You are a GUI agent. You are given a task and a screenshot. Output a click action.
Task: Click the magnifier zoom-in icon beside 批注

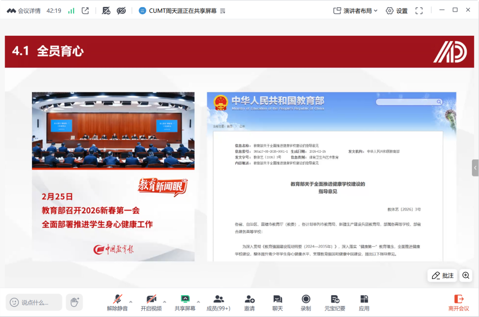pos(466,275)
